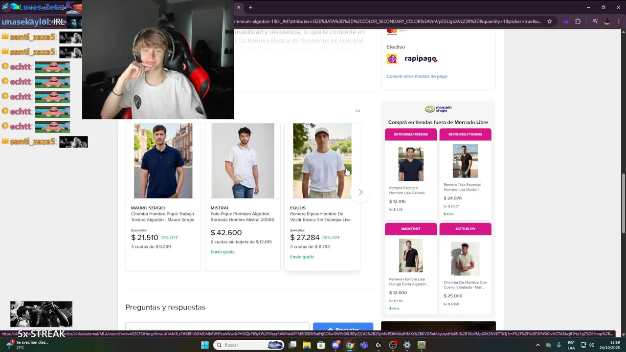Open Microsoft Store from the taskbar
Screen dimensions: 626x352
pos(321,345)
